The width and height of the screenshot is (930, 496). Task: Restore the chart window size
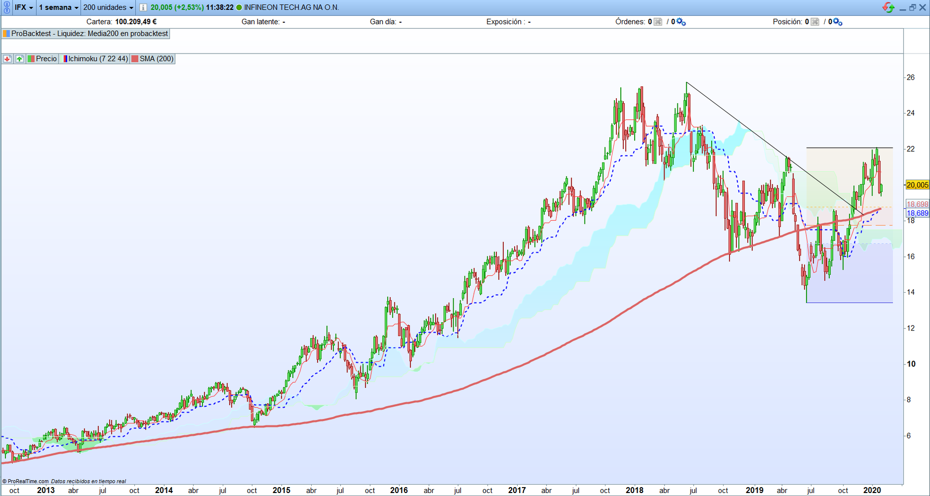coord(912,7)
